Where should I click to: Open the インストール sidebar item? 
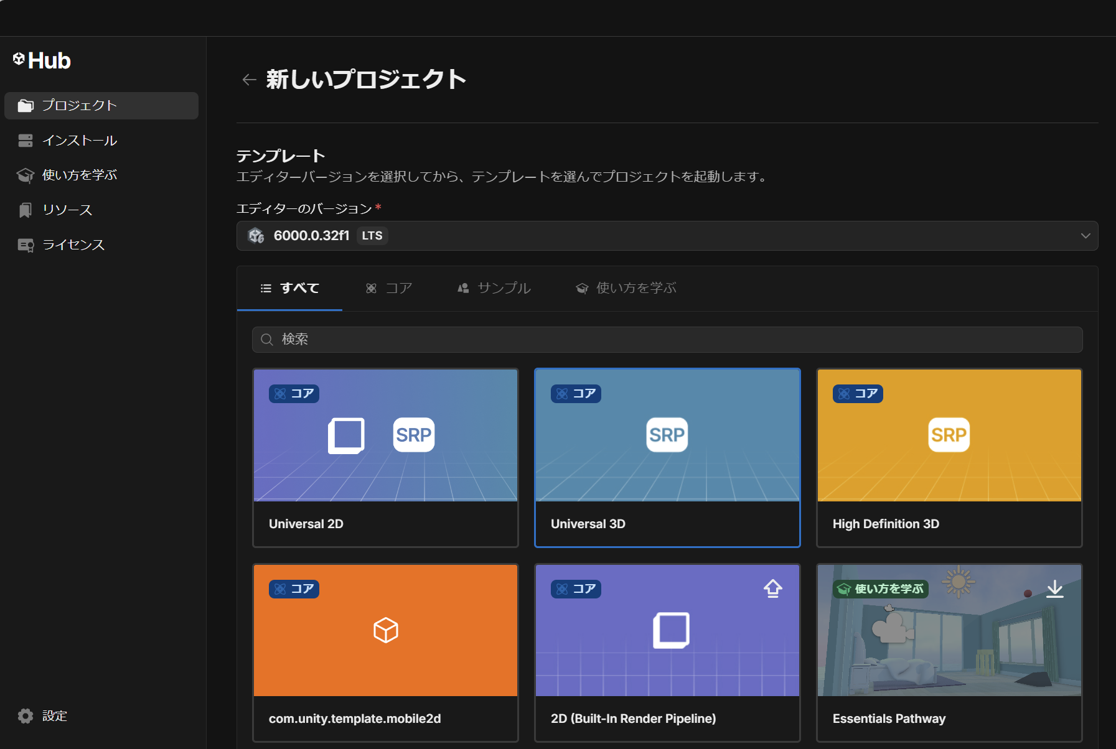coord(79,141)
